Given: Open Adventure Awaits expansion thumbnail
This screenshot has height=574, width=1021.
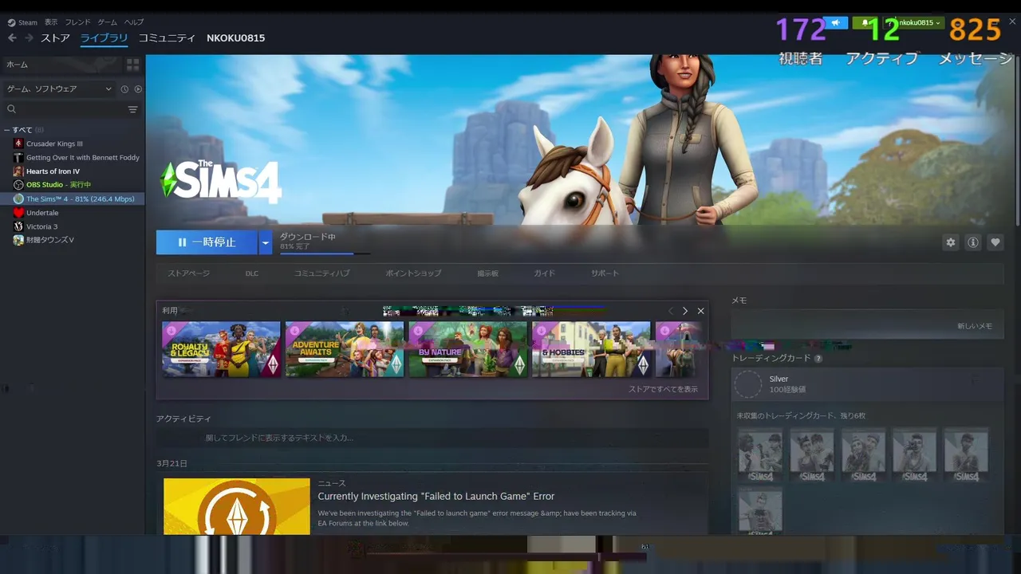Looking at the screenshot, I should click(345, 349).
